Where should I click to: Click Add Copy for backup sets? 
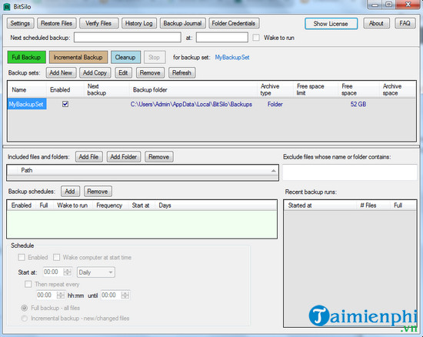tap(95, 73)
